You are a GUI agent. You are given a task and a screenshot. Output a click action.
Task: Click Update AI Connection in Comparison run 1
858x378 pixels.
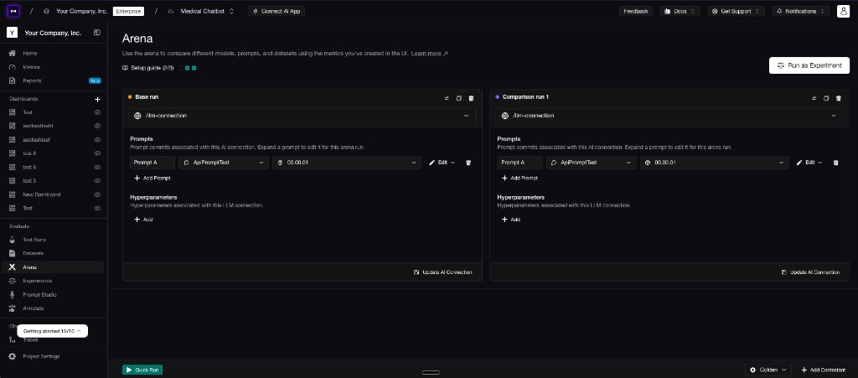(810, 272)
